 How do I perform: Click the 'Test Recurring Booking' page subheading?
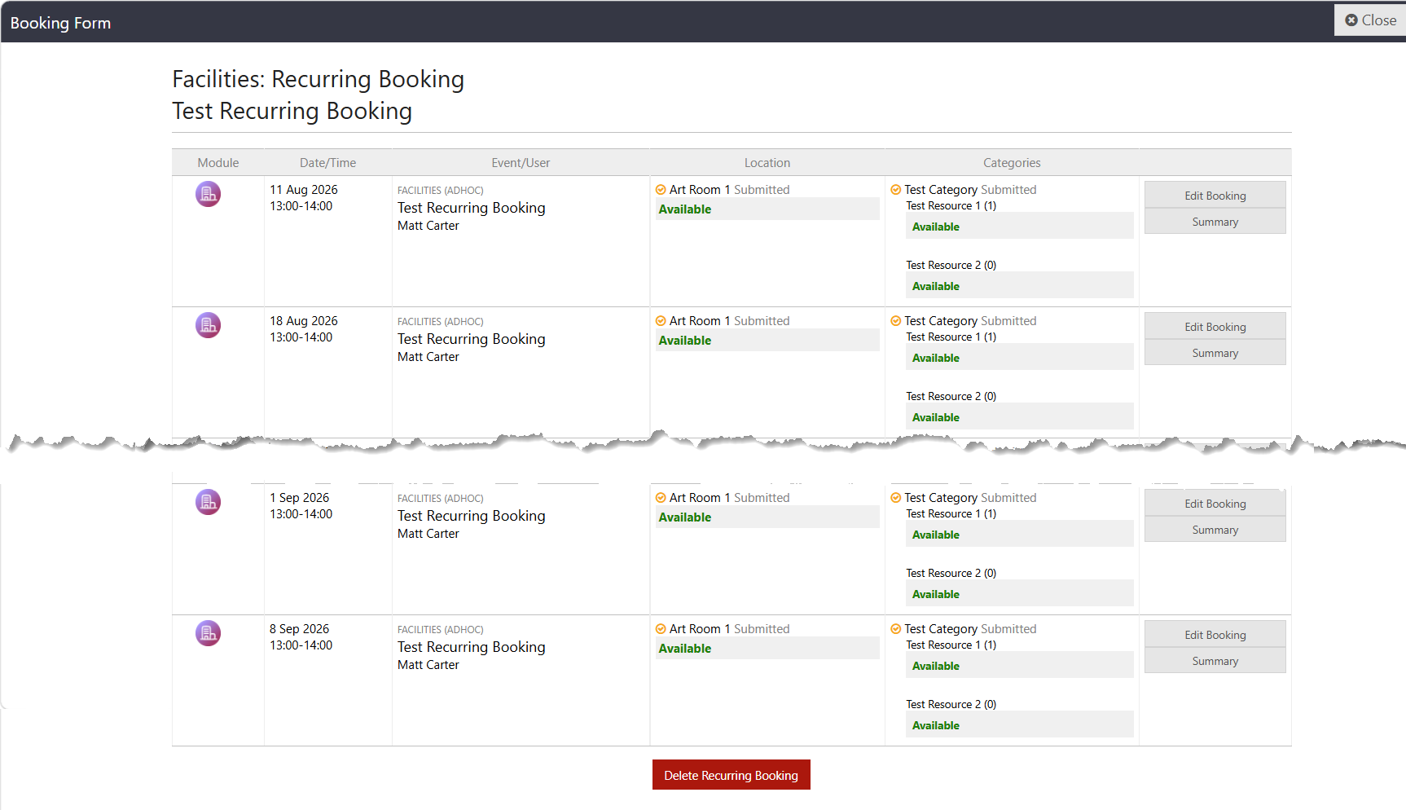pyautogui.click(x=292, y=111)
